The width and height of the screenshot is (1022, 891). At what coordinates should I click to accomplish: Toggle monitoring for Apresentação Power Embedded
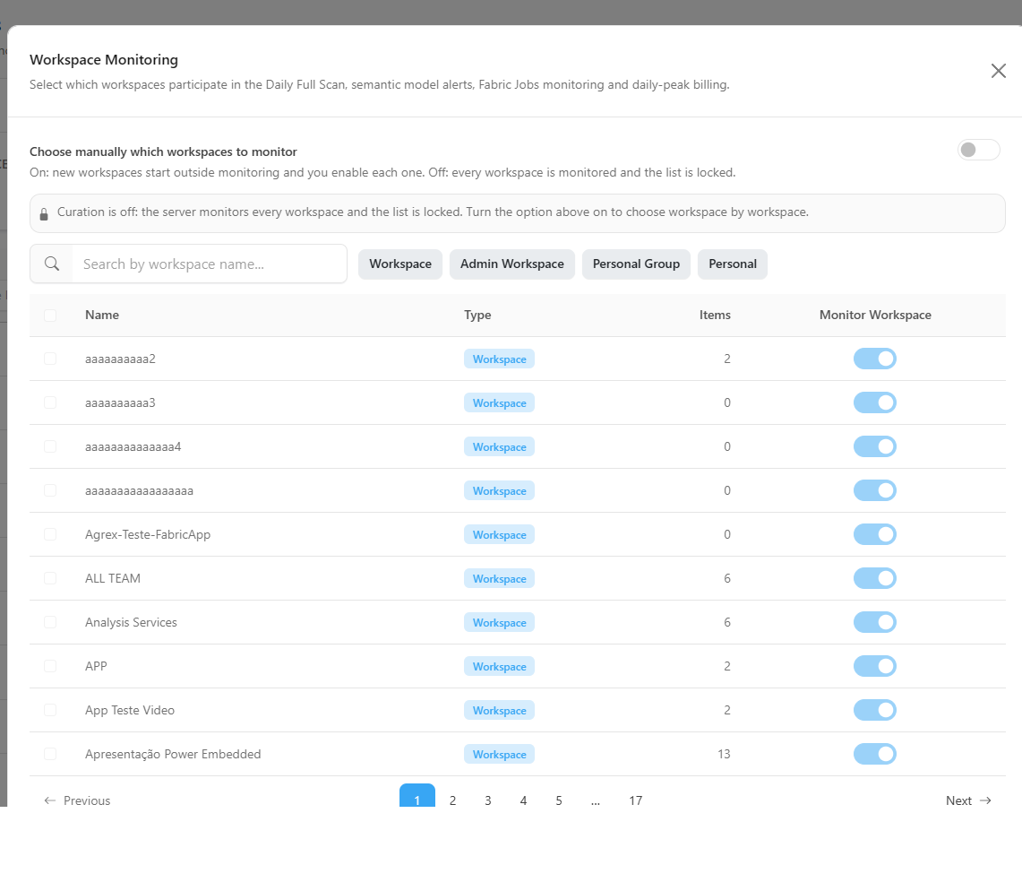pos(875,754)
